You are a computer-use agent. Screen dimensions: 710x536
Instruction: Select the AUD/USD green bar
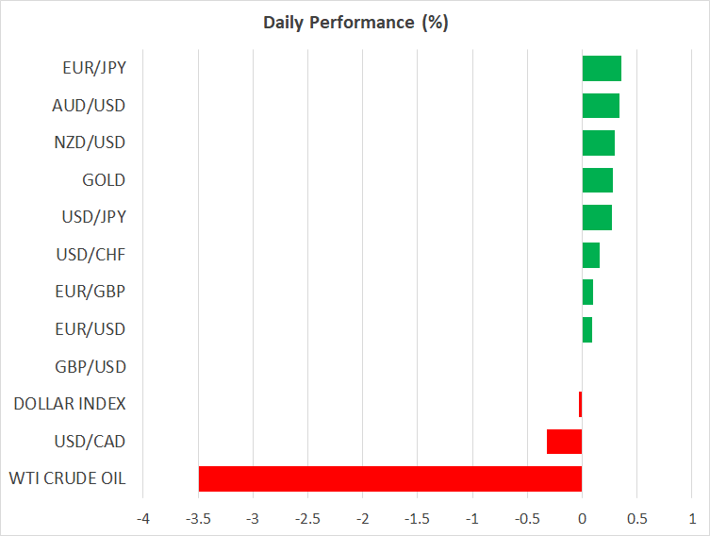[601, 106]
